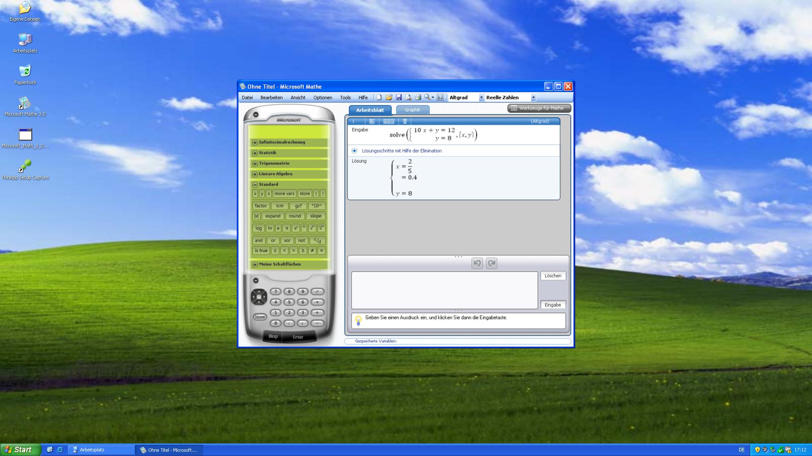Open print preview toolbar icon

(x=408, y=98)
